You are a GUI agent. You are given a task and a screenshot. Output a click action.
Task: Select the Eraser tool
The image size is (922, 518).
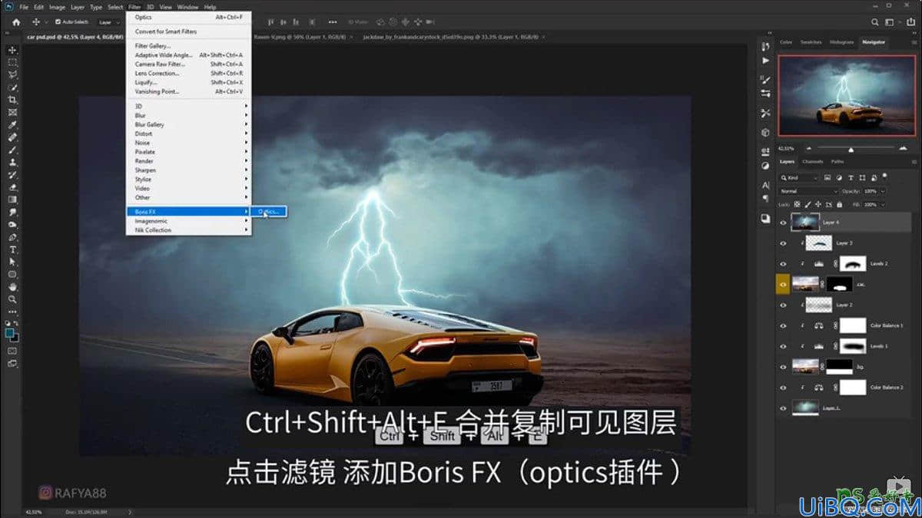tap(12, 186)
